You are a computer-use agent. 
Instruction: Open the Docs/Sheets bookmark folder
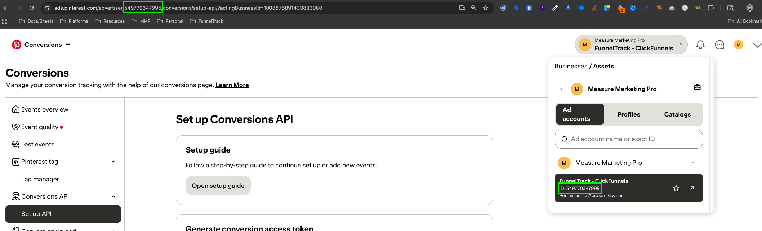(x=36, y=21)
